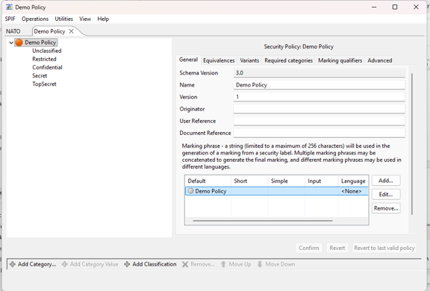Click the marking phrase table horizontal scrollbar
Screen dimensions: 430x291
263,221
